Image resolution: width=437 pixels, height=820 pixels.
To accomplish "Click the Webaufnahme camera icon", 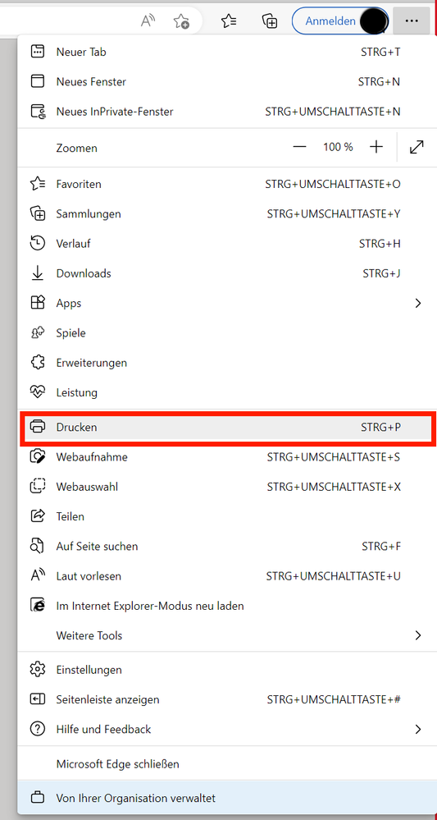I will pos(38,457).
